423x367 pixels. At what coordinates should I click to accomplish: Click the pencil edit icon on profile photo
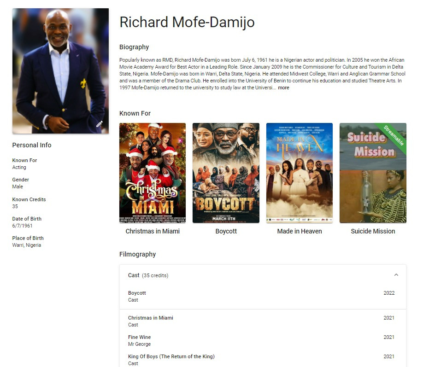(99, 124)
